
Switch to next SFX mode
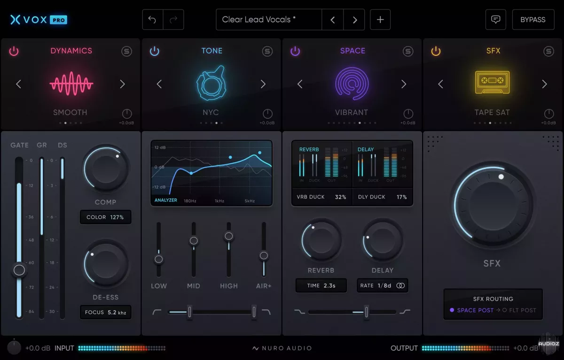coord(544,84)
